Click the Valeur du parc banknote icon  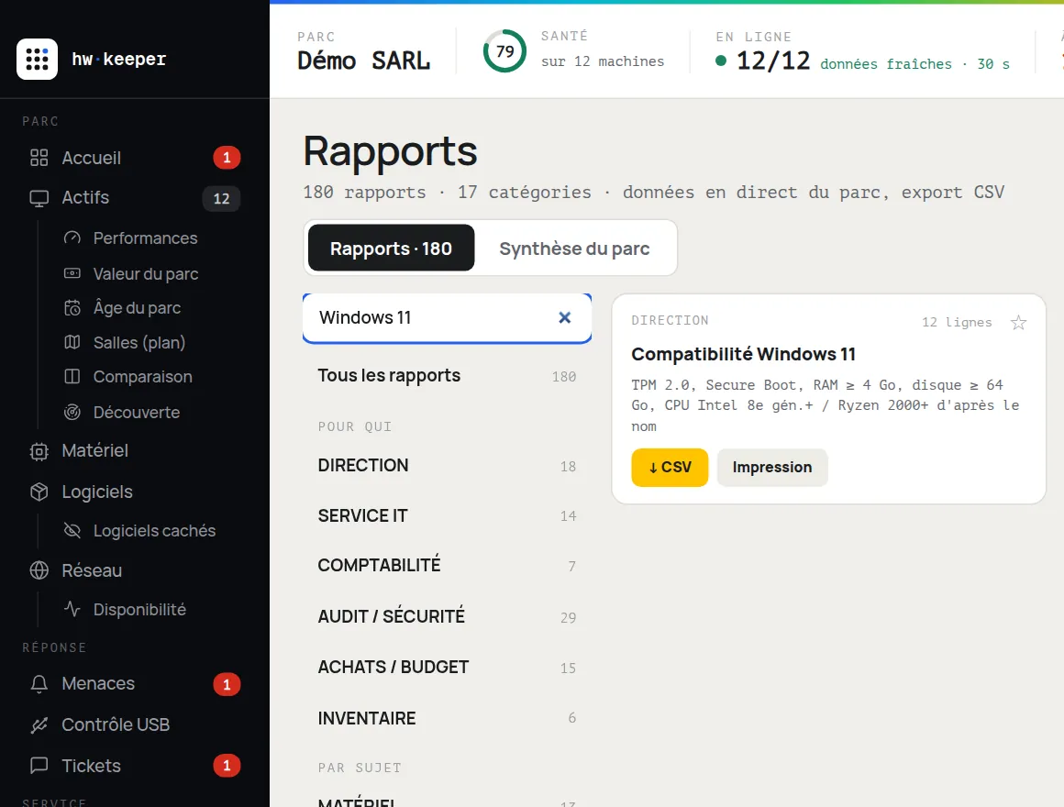tap(72, 273)
